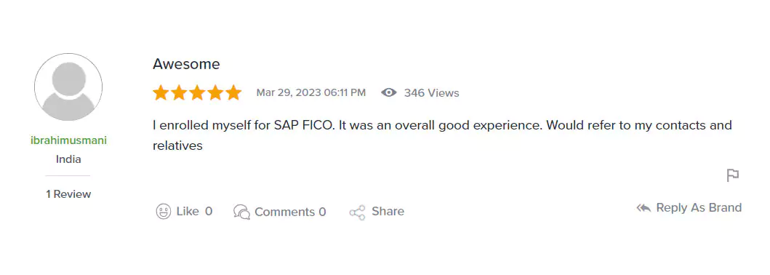Click the third orange rating star

(x=197, y=92)
